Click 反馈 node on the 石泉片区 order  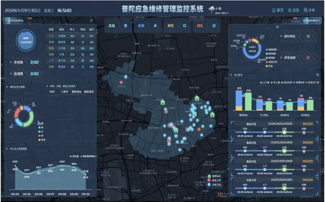tap(284, 188)
